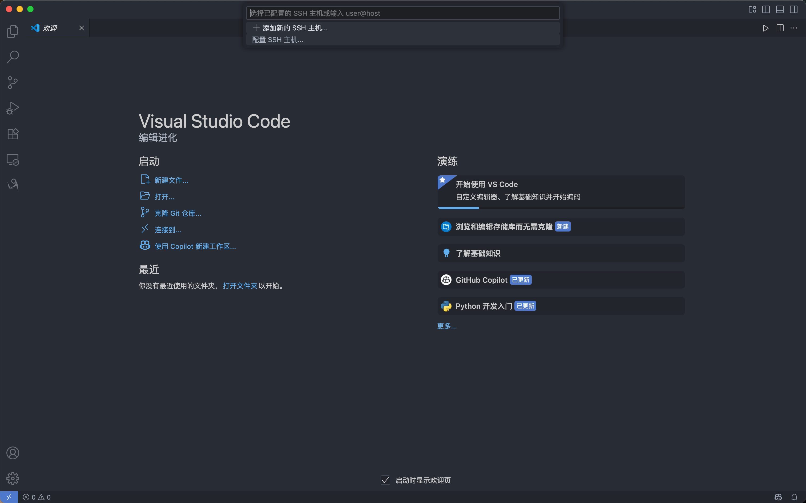Open the Explorer view in activity bar
The width and height of the screenshot is (806, 503).
click(x=13, y=31)
